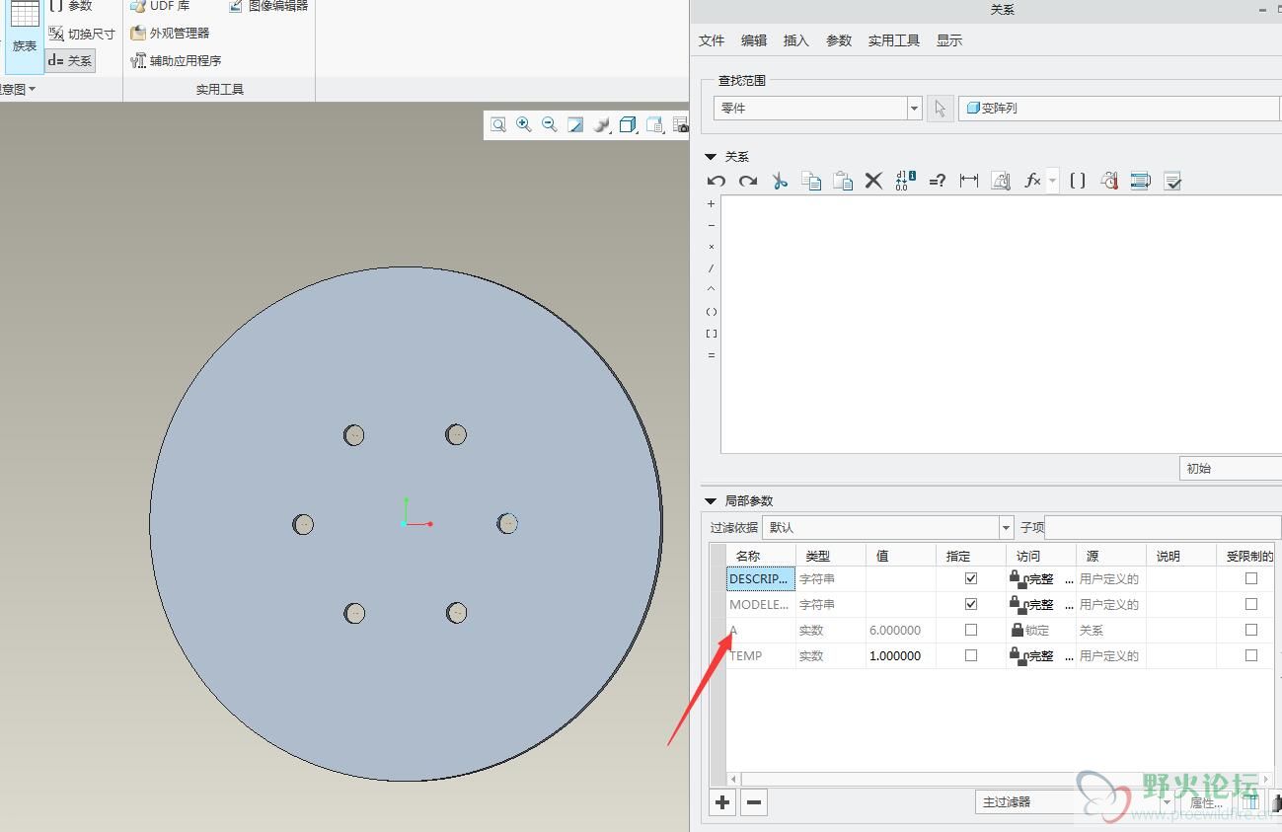This screenshot has width=1282, height=832.
Task: Open the 图像编辑器 tool
Action: tap(267, 6)
